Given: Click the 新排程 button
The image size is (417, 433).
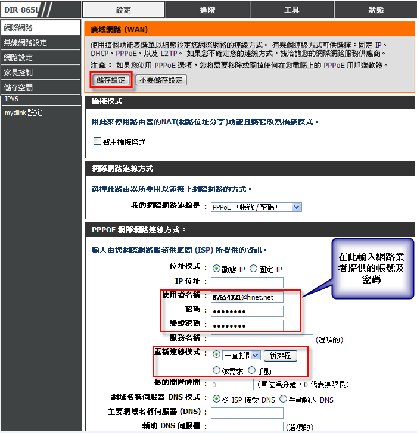Looking at the screenshot, I should (280, 355).
